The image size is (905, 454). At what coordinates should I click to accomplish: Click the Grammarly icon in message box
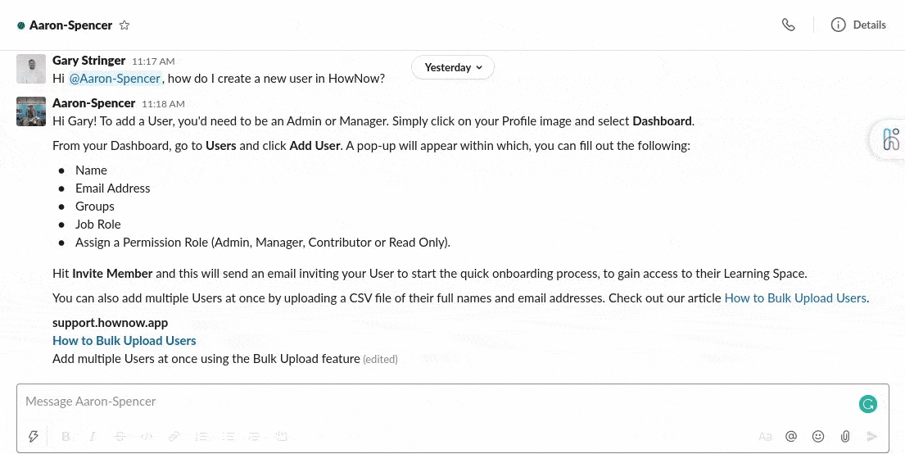click(x=868, y=403)
